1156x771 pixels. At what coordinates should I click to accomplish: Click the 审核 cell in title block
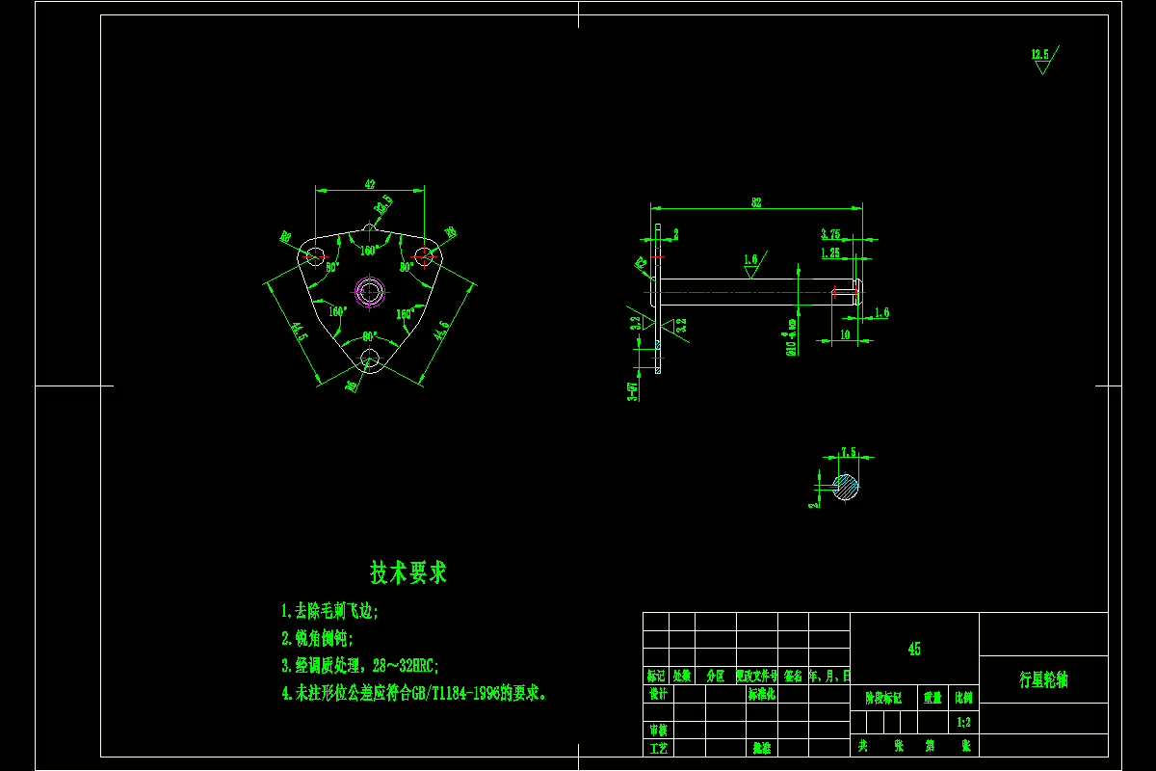click(658, 731)
